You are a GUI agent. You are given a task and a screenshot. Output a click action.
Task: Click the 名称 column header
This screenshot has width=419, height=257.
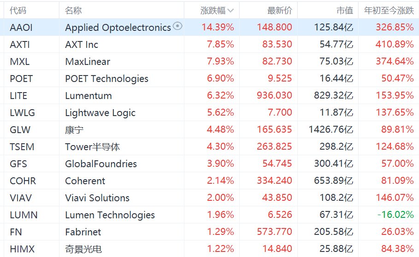tap(73, 11)
